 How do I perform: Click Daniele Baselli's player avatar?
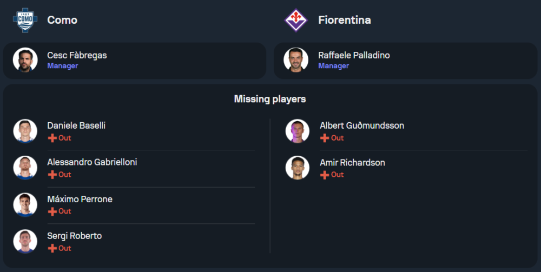click(25, 131)
